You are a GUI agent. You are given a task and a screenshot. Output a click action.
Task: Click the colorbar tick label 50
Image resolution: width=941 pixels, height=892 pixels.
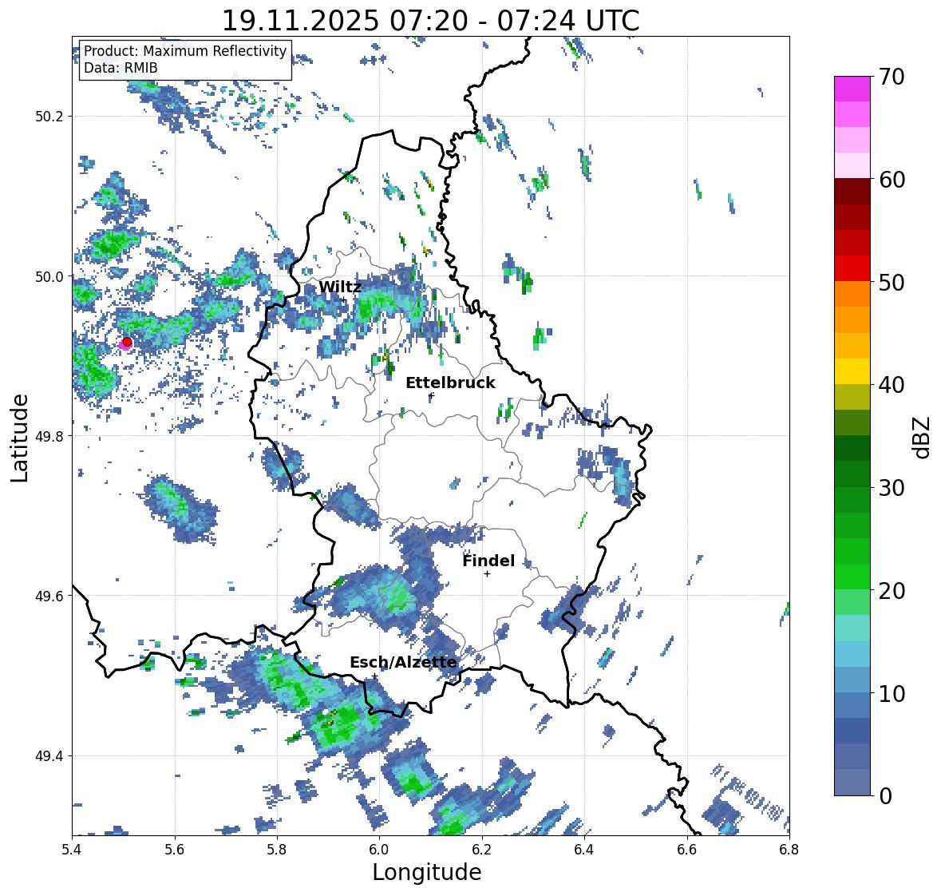892,282
